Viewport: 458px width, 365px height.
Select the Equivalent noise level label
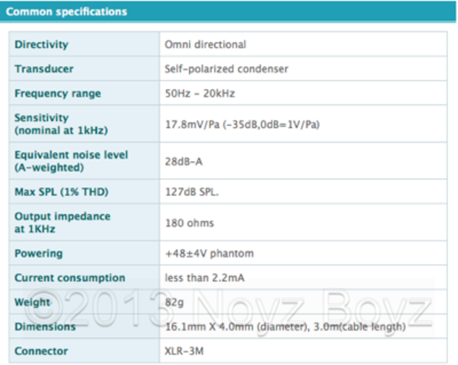(x=71, y=161)
